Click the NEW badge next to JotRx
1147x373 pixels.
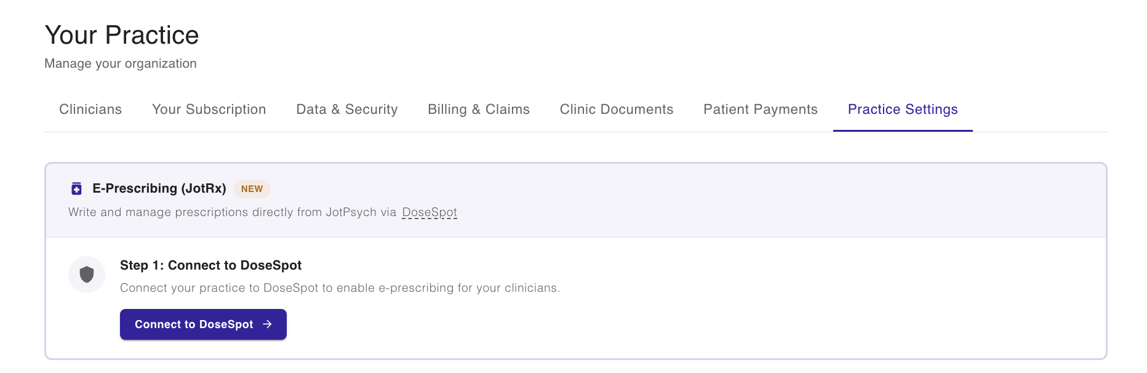coord(252,189)
